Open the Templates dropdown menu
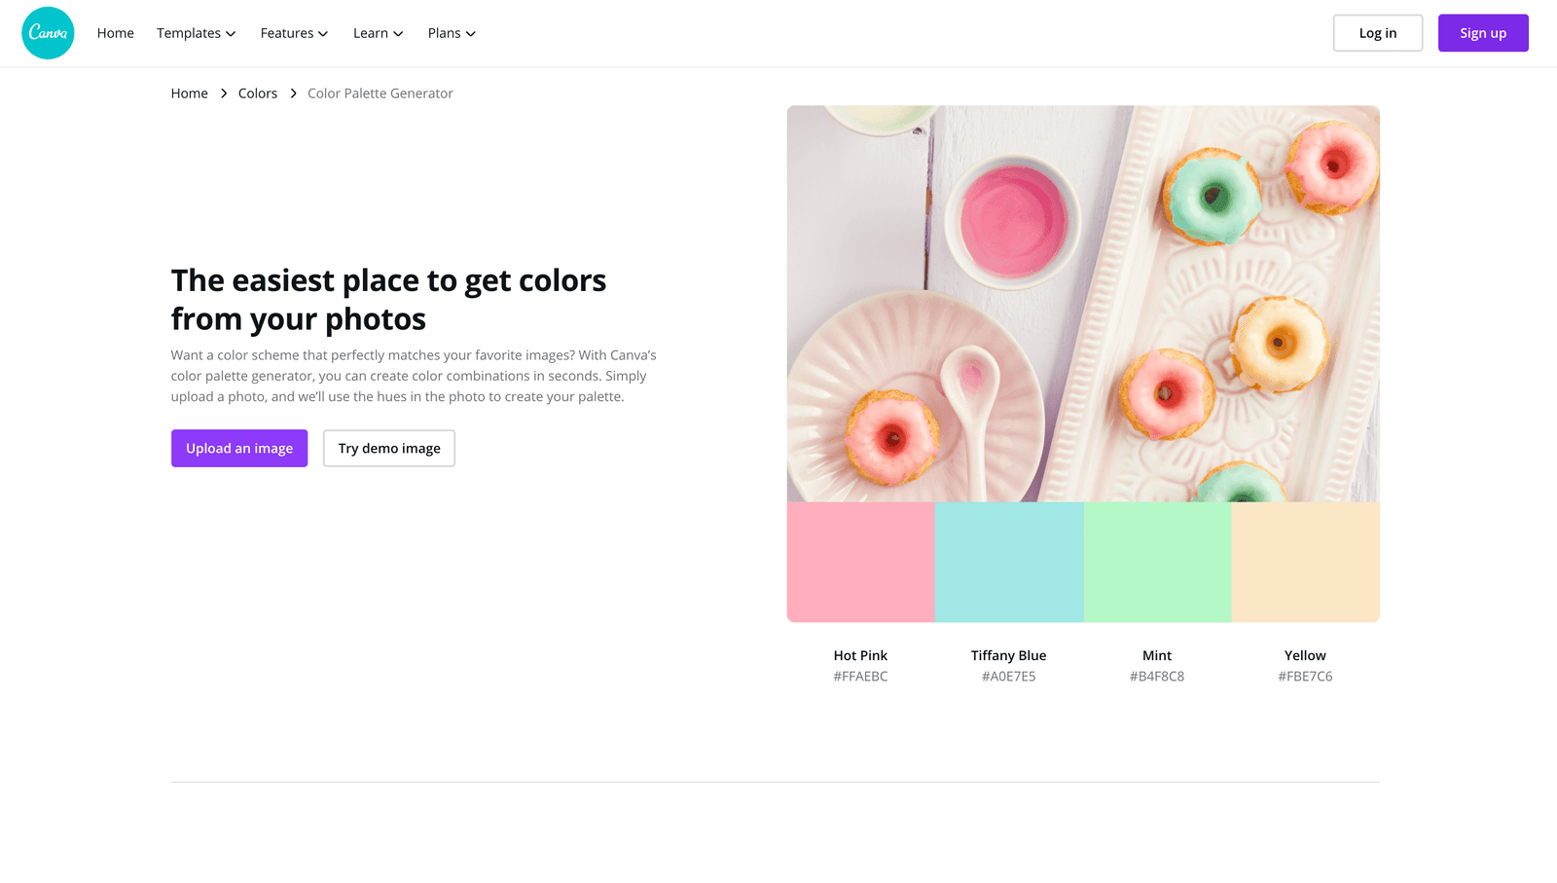1557x883 pixels. 196,33
